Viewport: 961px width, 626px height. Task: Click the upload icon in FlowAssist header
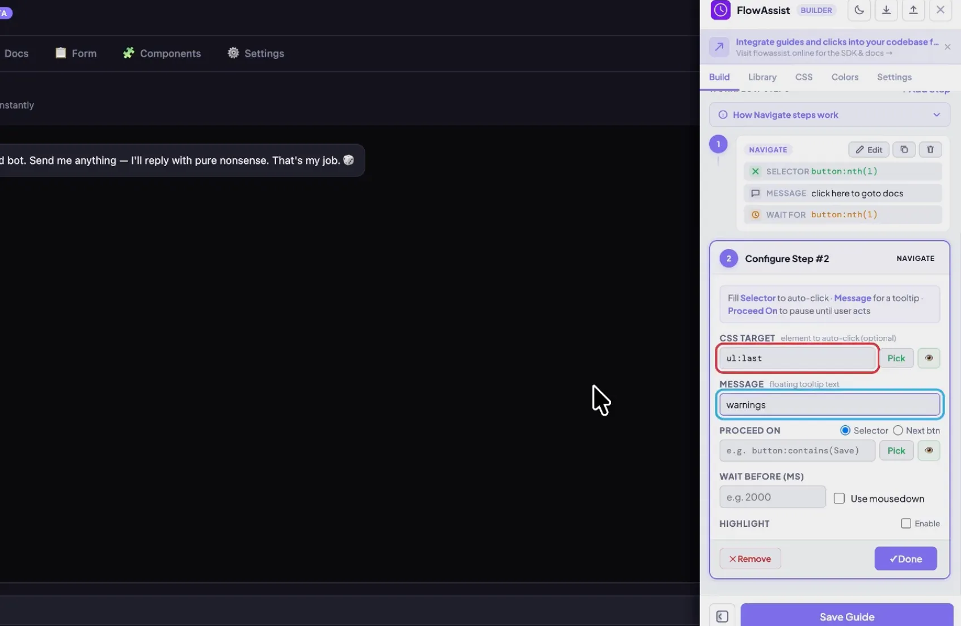pos(913,10)
